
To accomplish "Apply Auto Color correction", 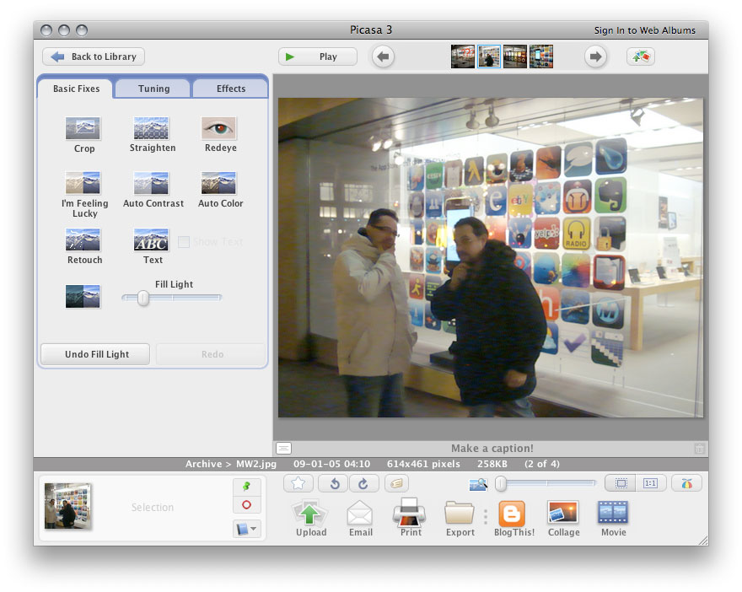I will pos(218,183).
